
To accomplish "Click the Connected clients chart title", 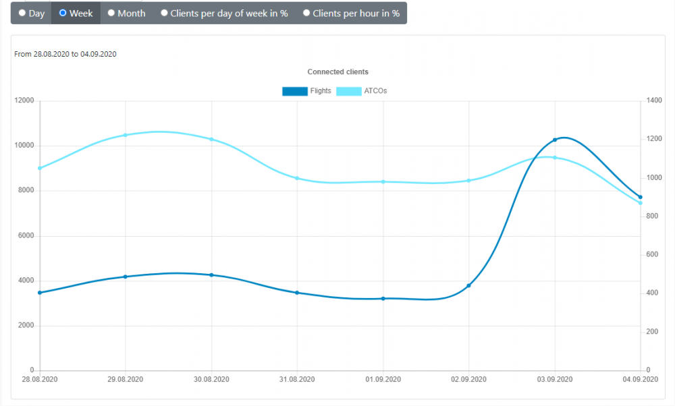I will (x=337, y=72).
